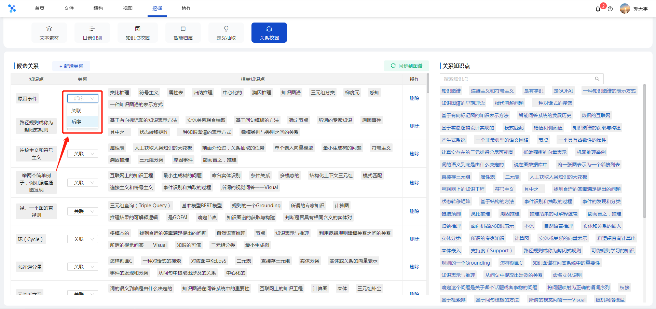The height and width of the screenshot is (309, 656).
Task: Click the app logo icon
Action: tap(12, 9)
